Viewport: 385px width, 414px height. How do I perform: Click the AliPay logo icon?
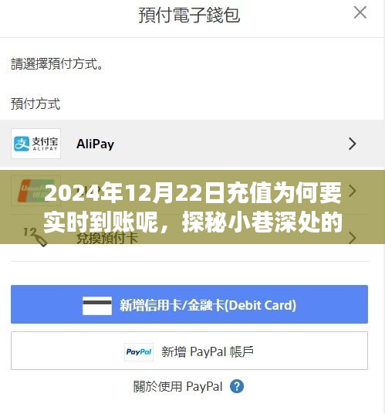(35, 144)
